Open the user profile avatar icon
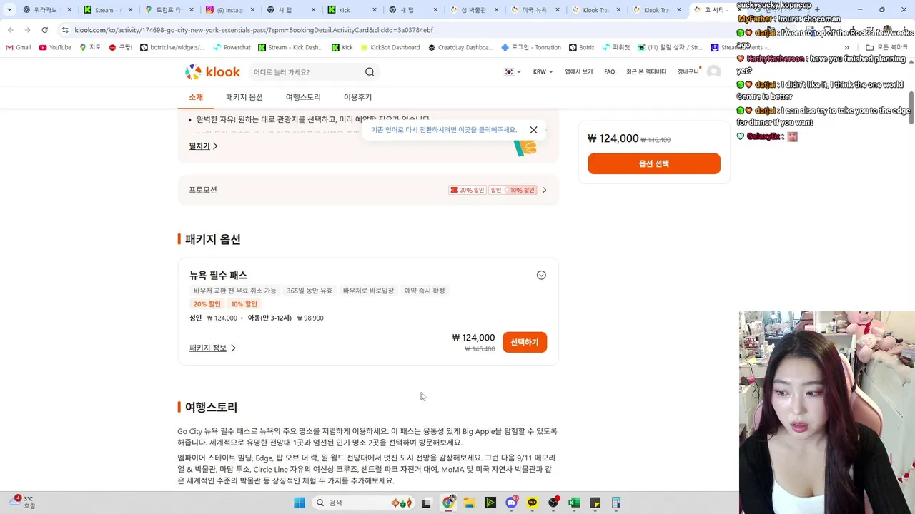 [x=713, y=71]
